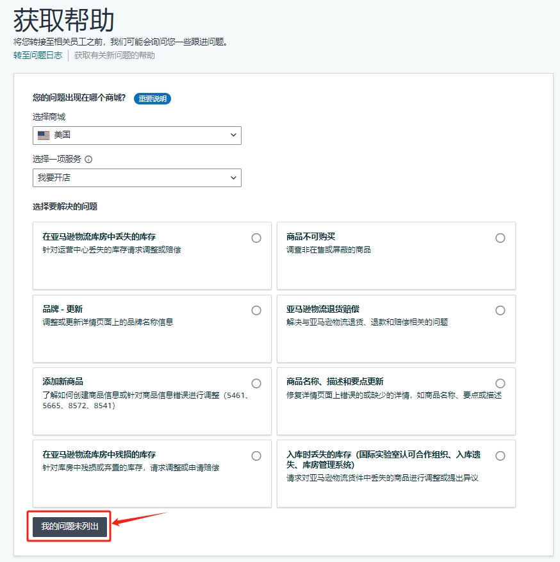Click the label 选择要解决的问题
Screen dimensions: 560x562
[x=65, y=206]
